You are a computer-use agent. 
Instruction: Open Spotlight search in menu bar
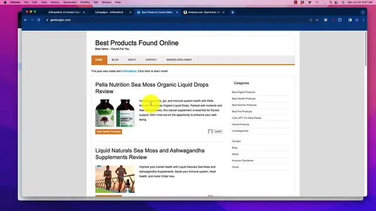point(331,2)
